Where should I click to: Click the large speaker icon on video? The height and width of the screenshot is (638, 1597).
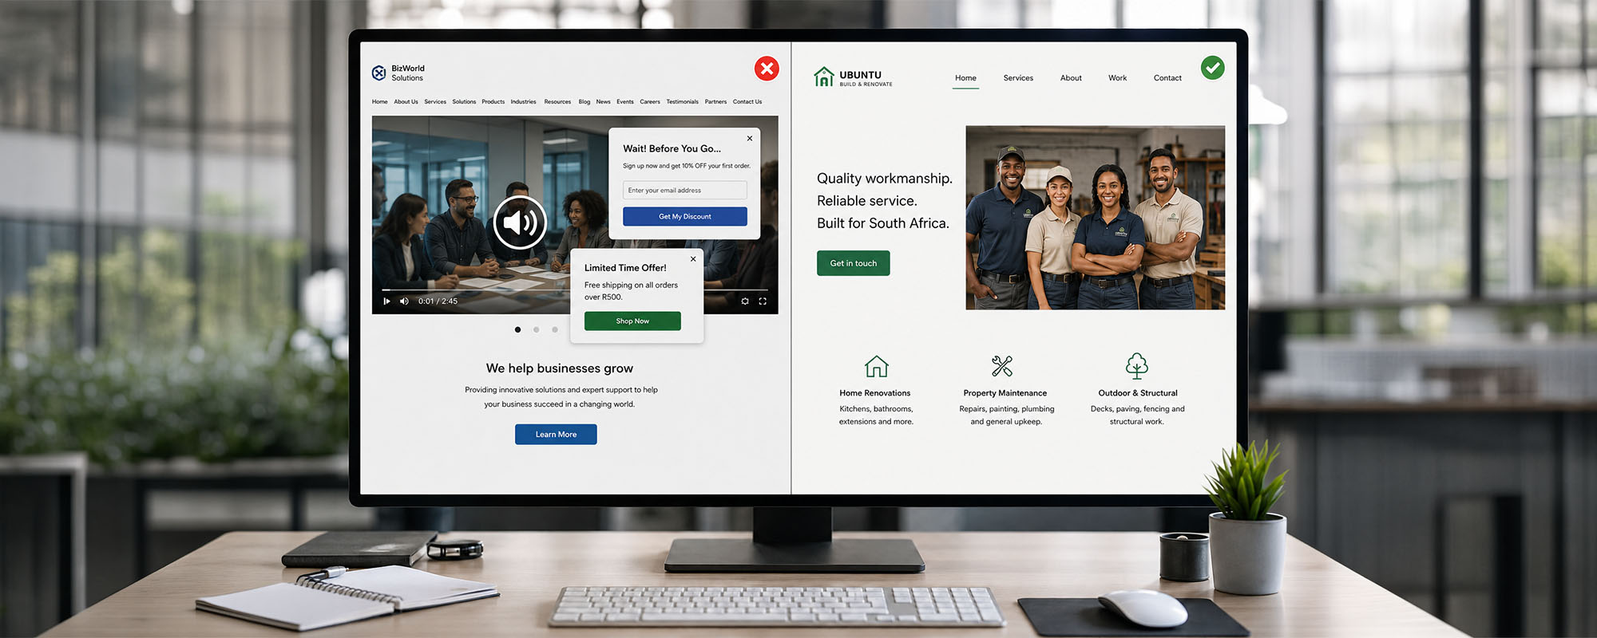click(520, 223)
